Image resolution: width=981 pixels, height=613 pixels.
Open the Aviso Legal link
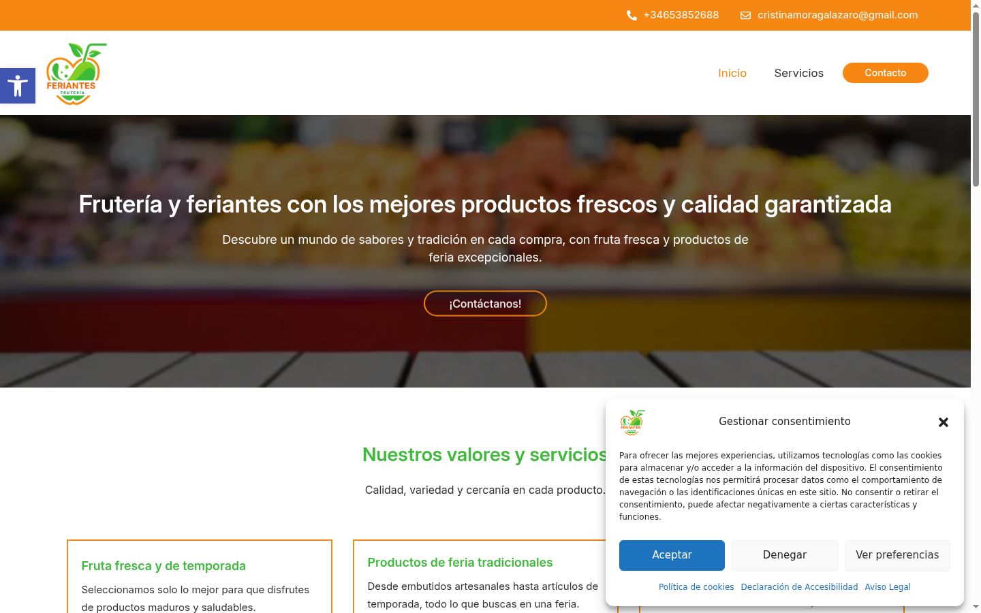point(888,586)
